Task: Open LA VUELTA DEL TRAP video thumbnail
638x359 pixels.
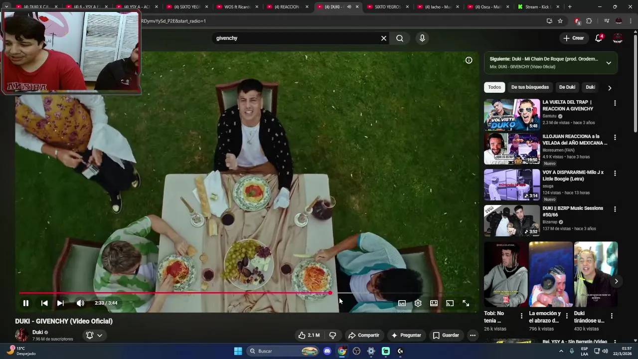Action: (x=512, y=115)
